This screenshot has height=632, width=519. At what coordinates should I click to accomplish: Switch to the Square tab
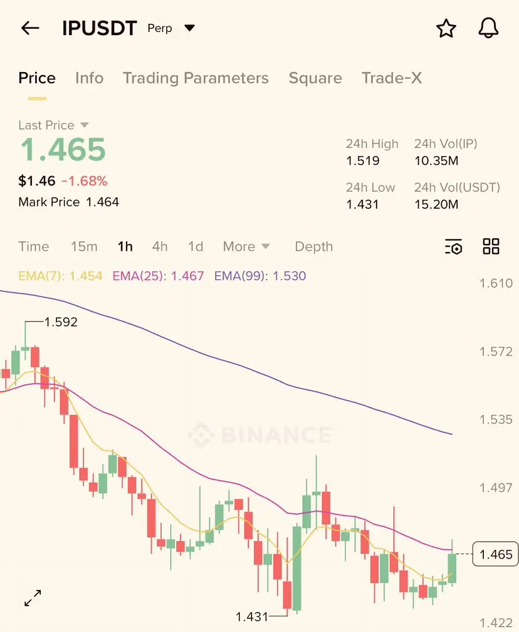point(315,78)
